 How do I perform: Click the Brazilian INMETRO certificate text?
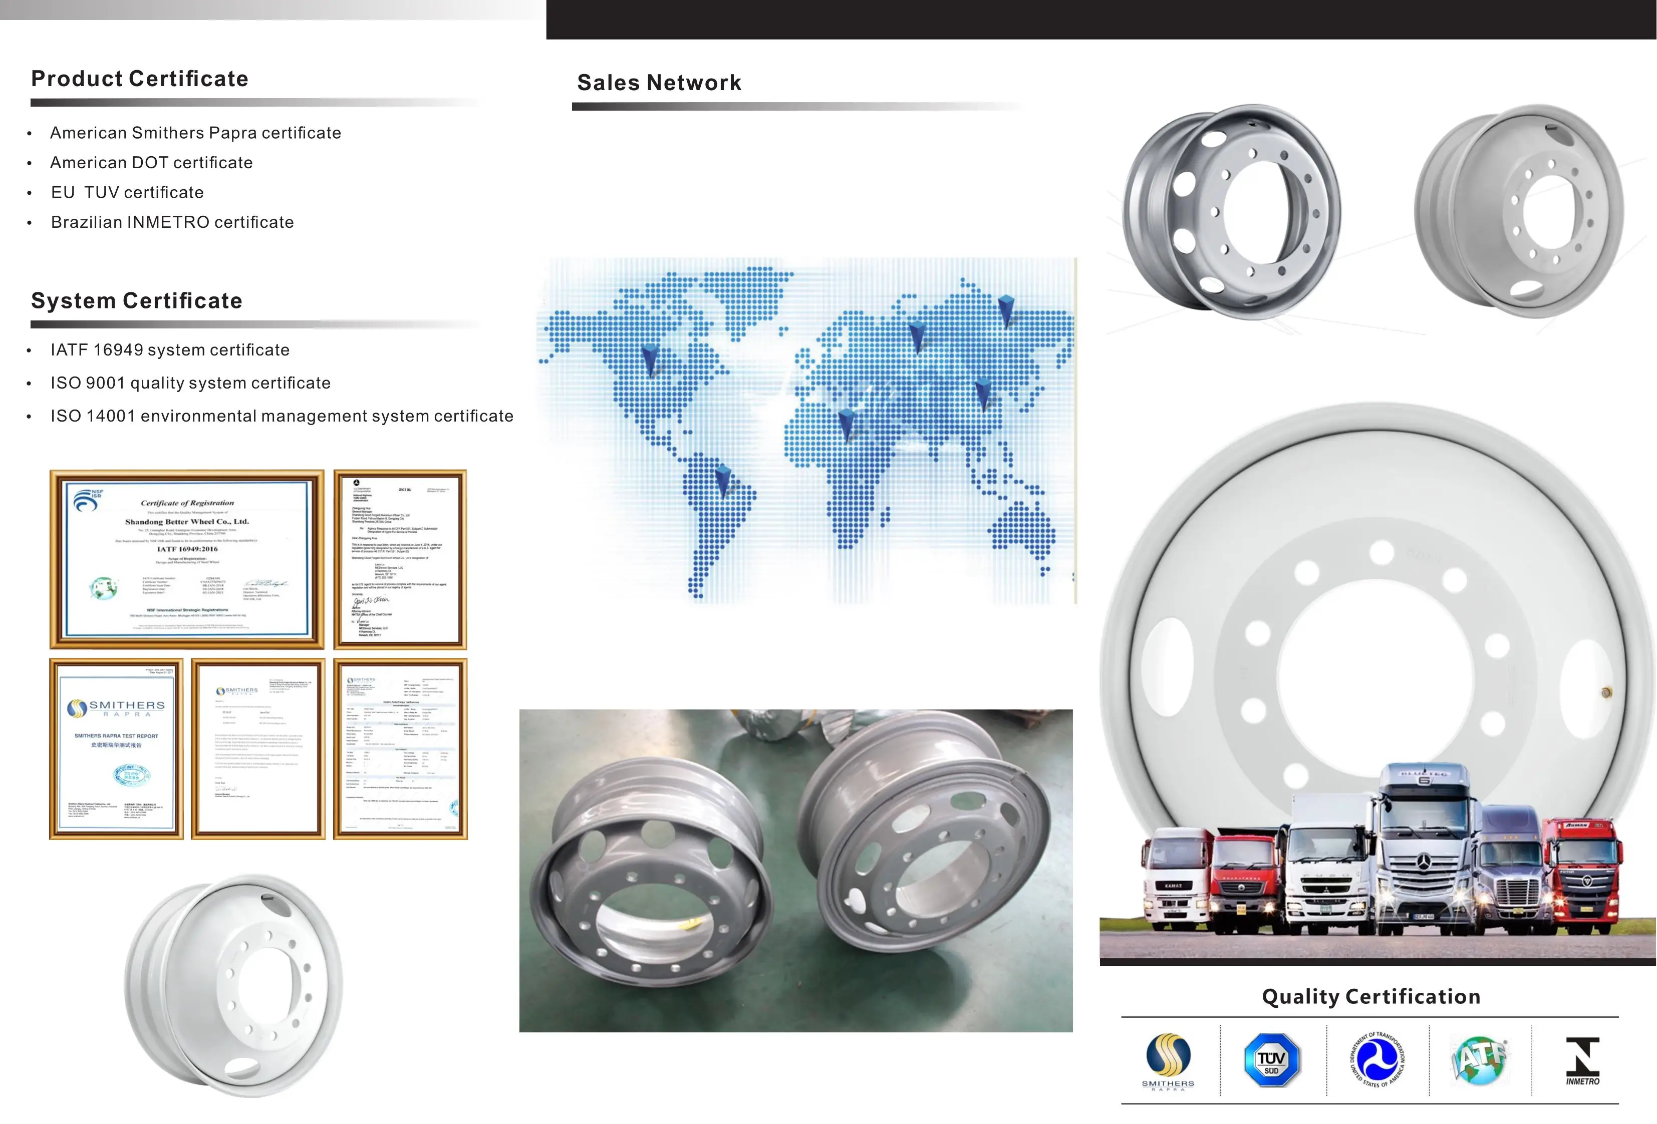tap(172, 222)
